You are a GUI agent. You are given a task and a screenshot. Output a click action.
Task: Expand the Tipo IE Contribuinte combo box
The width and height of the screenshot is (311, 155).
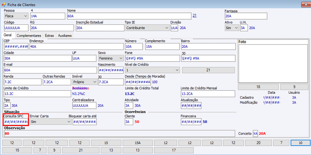coord(147,28)
